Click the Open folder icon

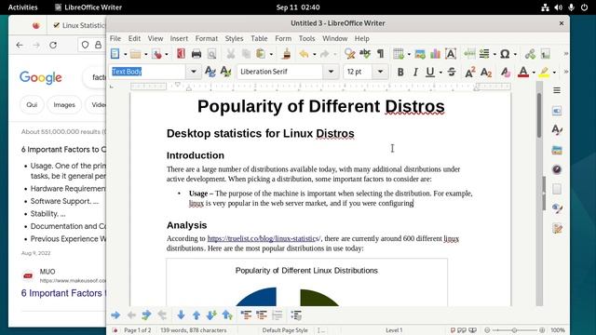(135, 54)
